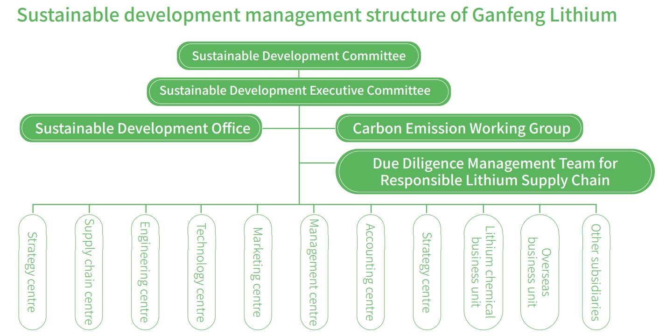Select the Engineering centre box
The height and width of the screenshot is (336, 666).
pos(145,272)
